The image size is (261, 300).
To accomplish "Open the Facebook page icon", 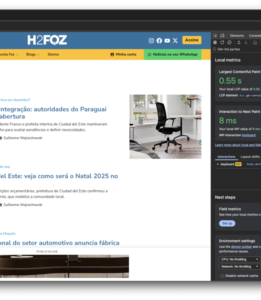I will [159, 40].
